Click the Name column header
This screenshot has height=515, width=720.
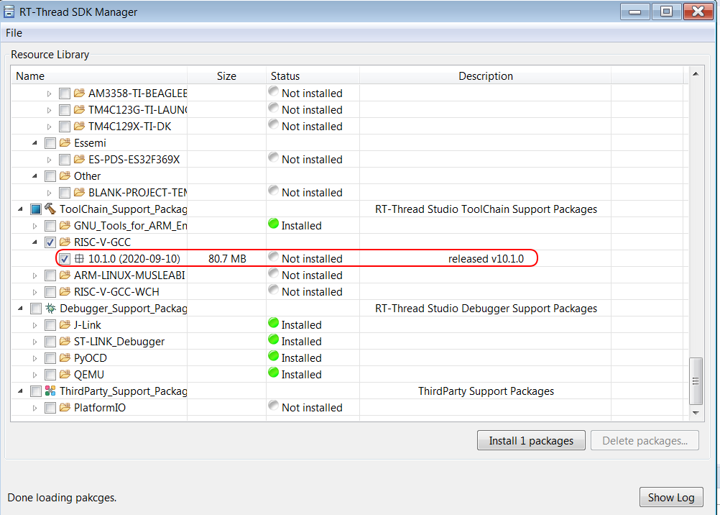coord(99,76)
